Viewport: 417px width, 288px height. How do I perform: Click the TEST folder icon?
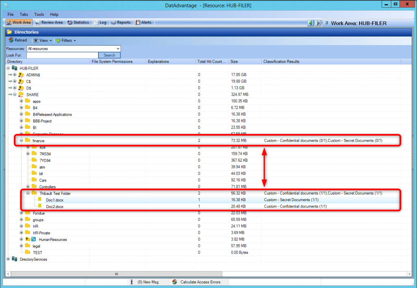28,252
